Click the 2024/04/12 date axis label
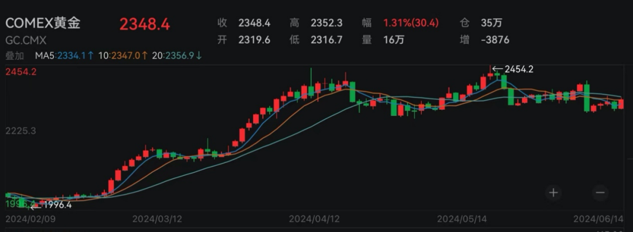The width and height of the screenshot is (633, 232). pyautogui.click(x=315, y=219)
